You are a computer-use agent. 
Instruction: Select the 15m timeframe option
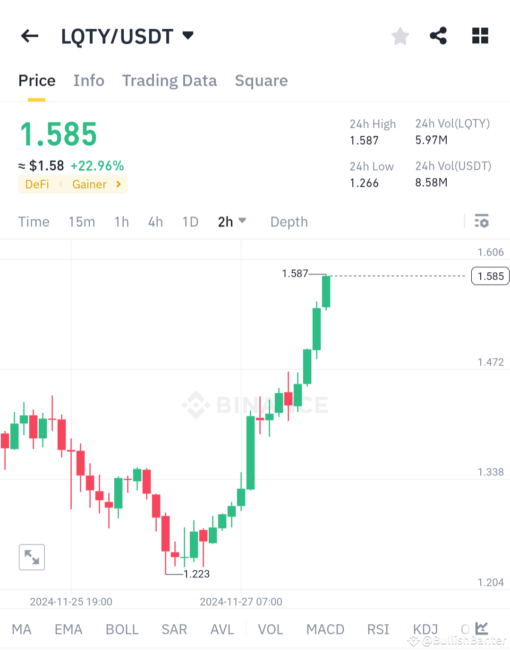(x=82, y=221)
